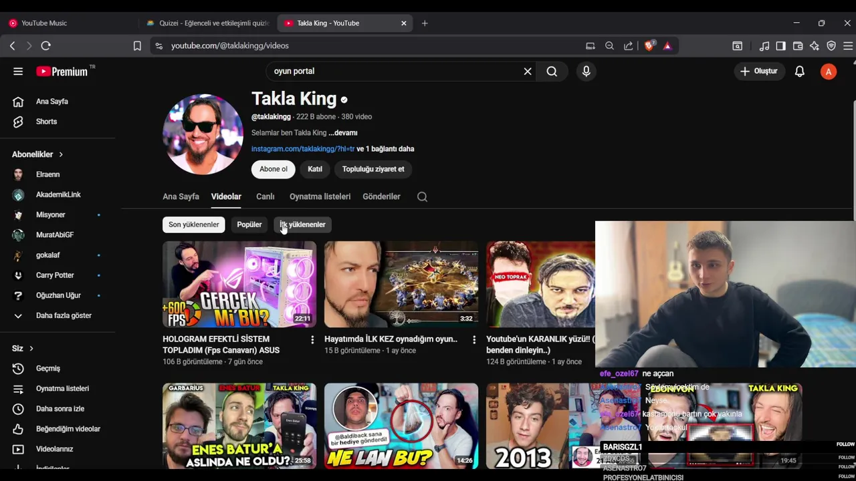Expand channel description via ...devamı
The width and height of the screenshot is (856, 481).
343,133
